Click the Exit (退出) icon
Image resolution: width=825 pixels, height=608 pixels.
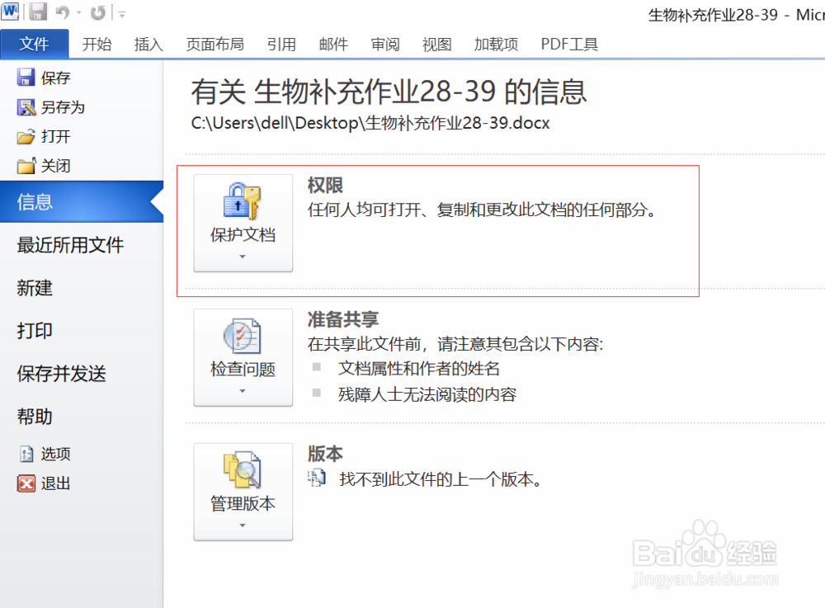tap(27, 484)
